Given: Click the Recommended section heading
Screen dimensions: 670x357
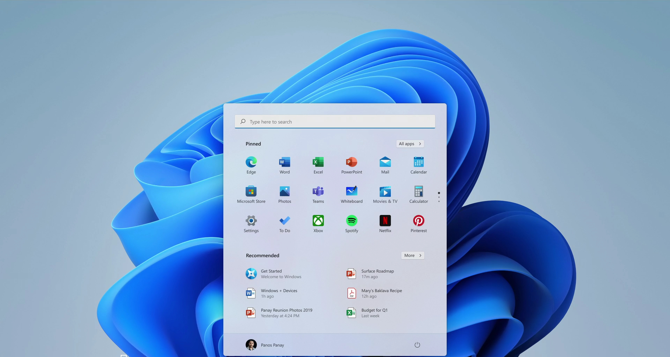Looking at the screenshot, I should 263,255.
